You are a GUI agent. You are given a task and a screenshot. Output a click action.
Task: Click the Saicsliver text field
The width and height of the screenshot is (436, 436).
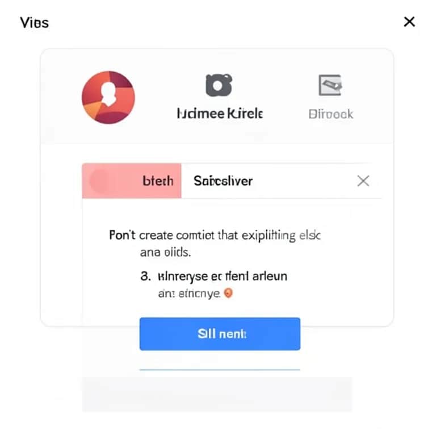point(282,181)
